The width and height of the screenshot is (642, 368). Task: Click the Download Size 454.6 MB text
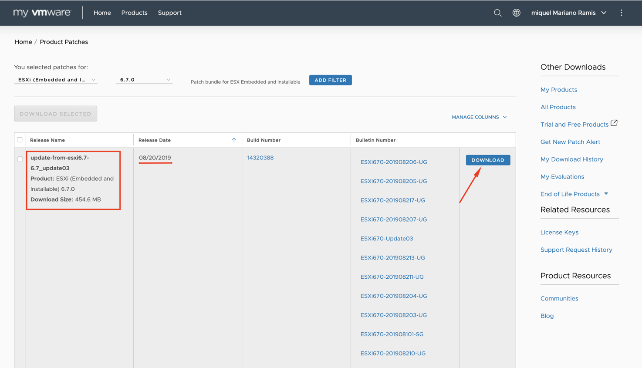point(66,199)
